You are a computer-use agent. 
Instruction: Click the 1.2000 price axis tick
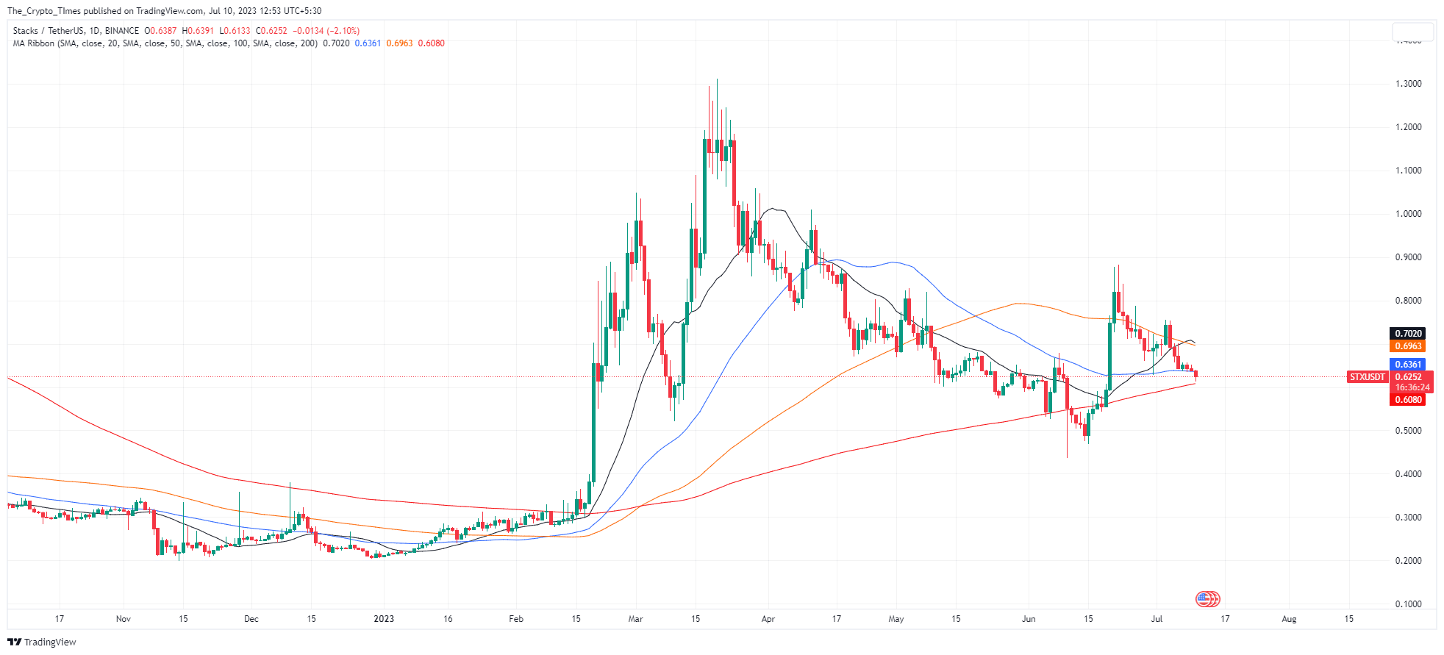1409,127
